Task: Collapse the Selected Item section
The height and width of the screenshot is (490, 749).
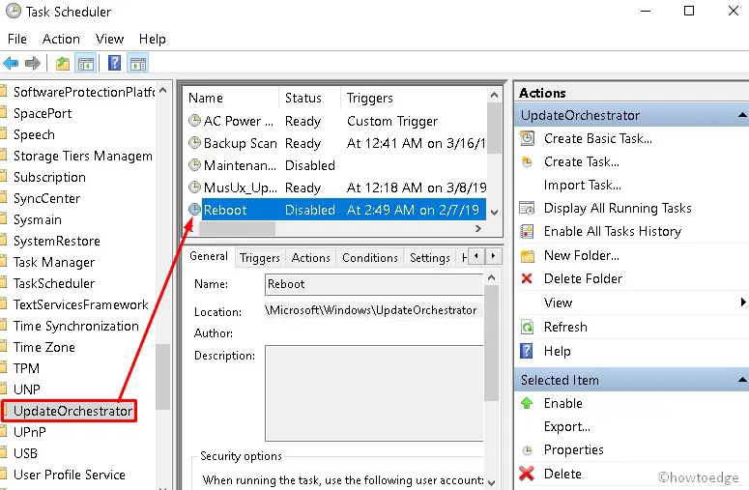Action: (x=742, y=380)
